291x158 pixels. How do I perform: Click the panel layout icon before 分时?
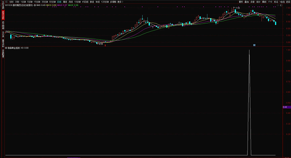click(6, 2)
